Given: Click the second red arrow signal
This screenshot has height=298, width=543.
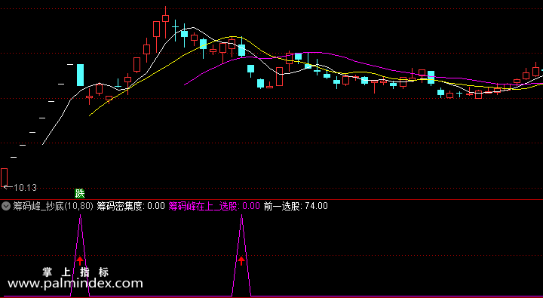Looking at the screenshot, I should point(241,260).
